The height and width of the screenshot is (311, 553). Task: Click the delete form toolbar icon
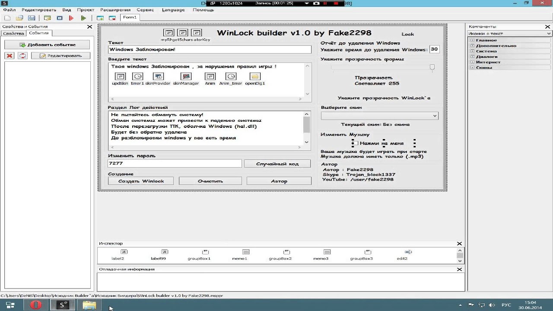coord(112,18)
